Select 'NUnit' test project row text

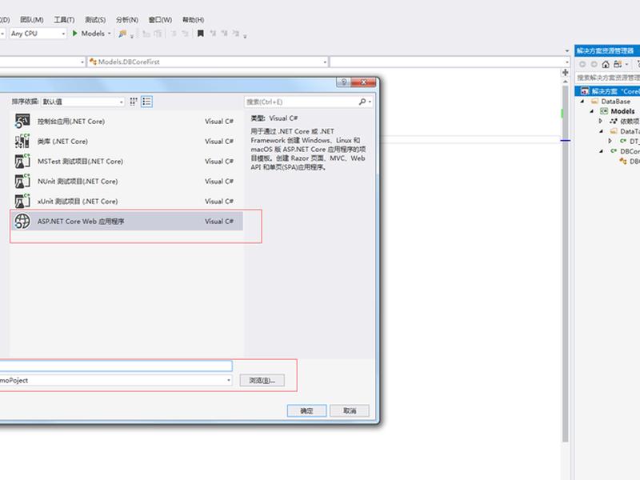click(78, 182)
